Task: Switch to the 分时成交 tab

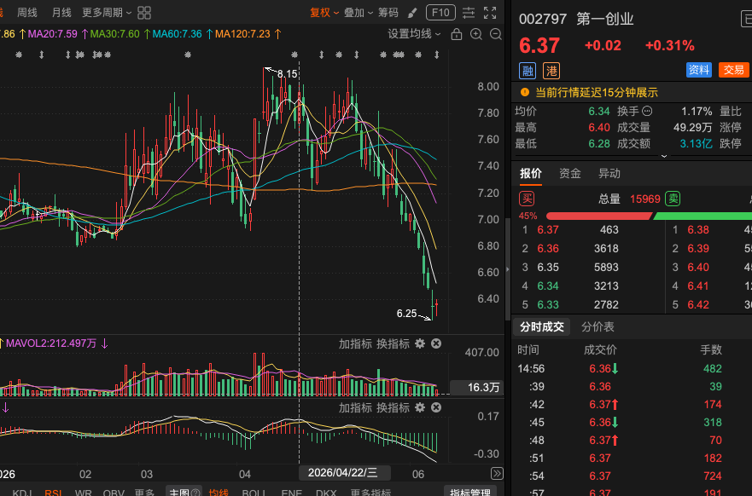Action: tap(542, 327)
